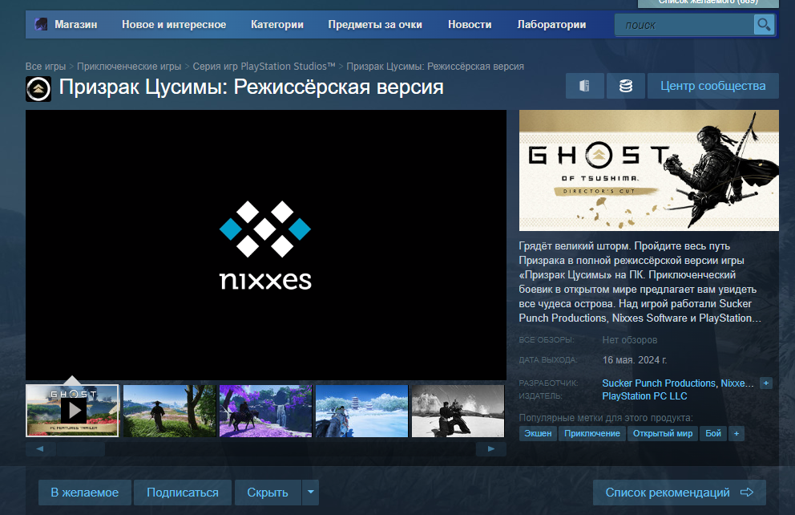The height and width of the screenshot is (515, 795).
Task: Open PlayStation PC LLC publisher link
Action: click(x=644, y=396)
